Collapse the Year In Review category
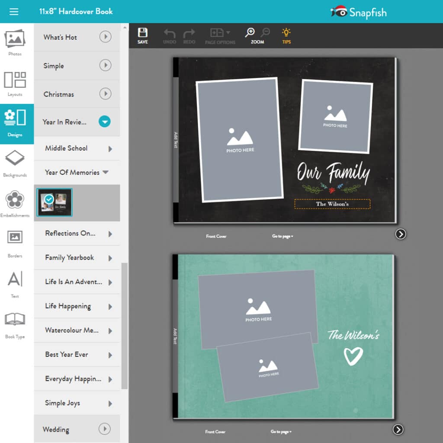Image resolution: width=443 pixels, height=443 pixels. (x=105, y=122)
